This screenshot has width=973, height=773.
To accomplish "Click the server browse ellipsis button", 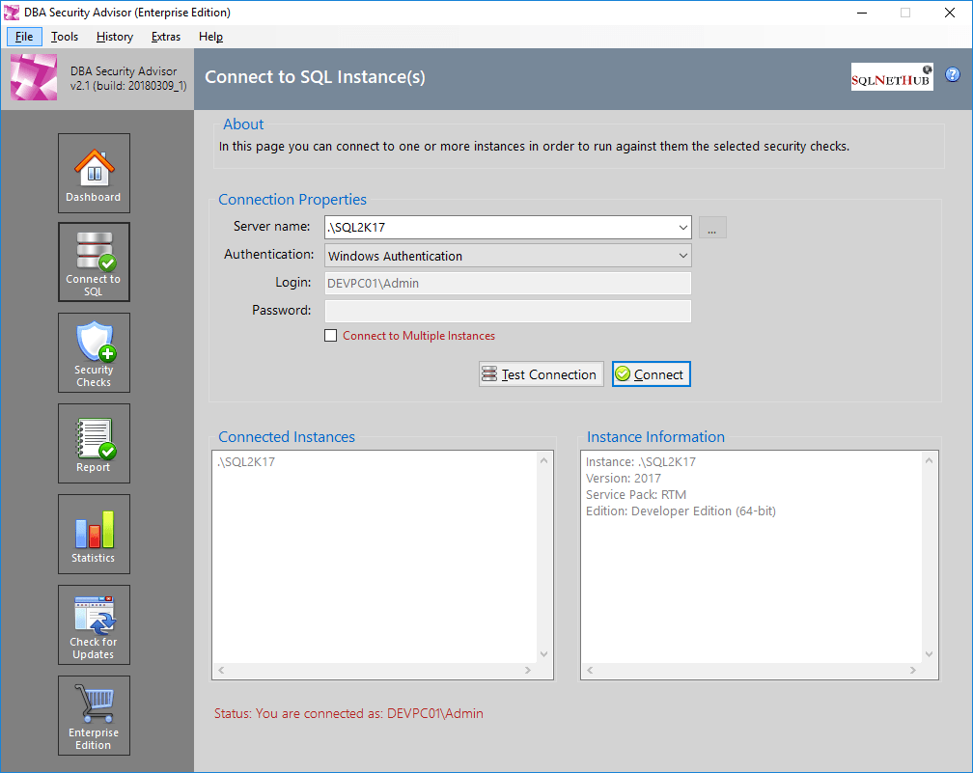I will [x=712, y=227].
